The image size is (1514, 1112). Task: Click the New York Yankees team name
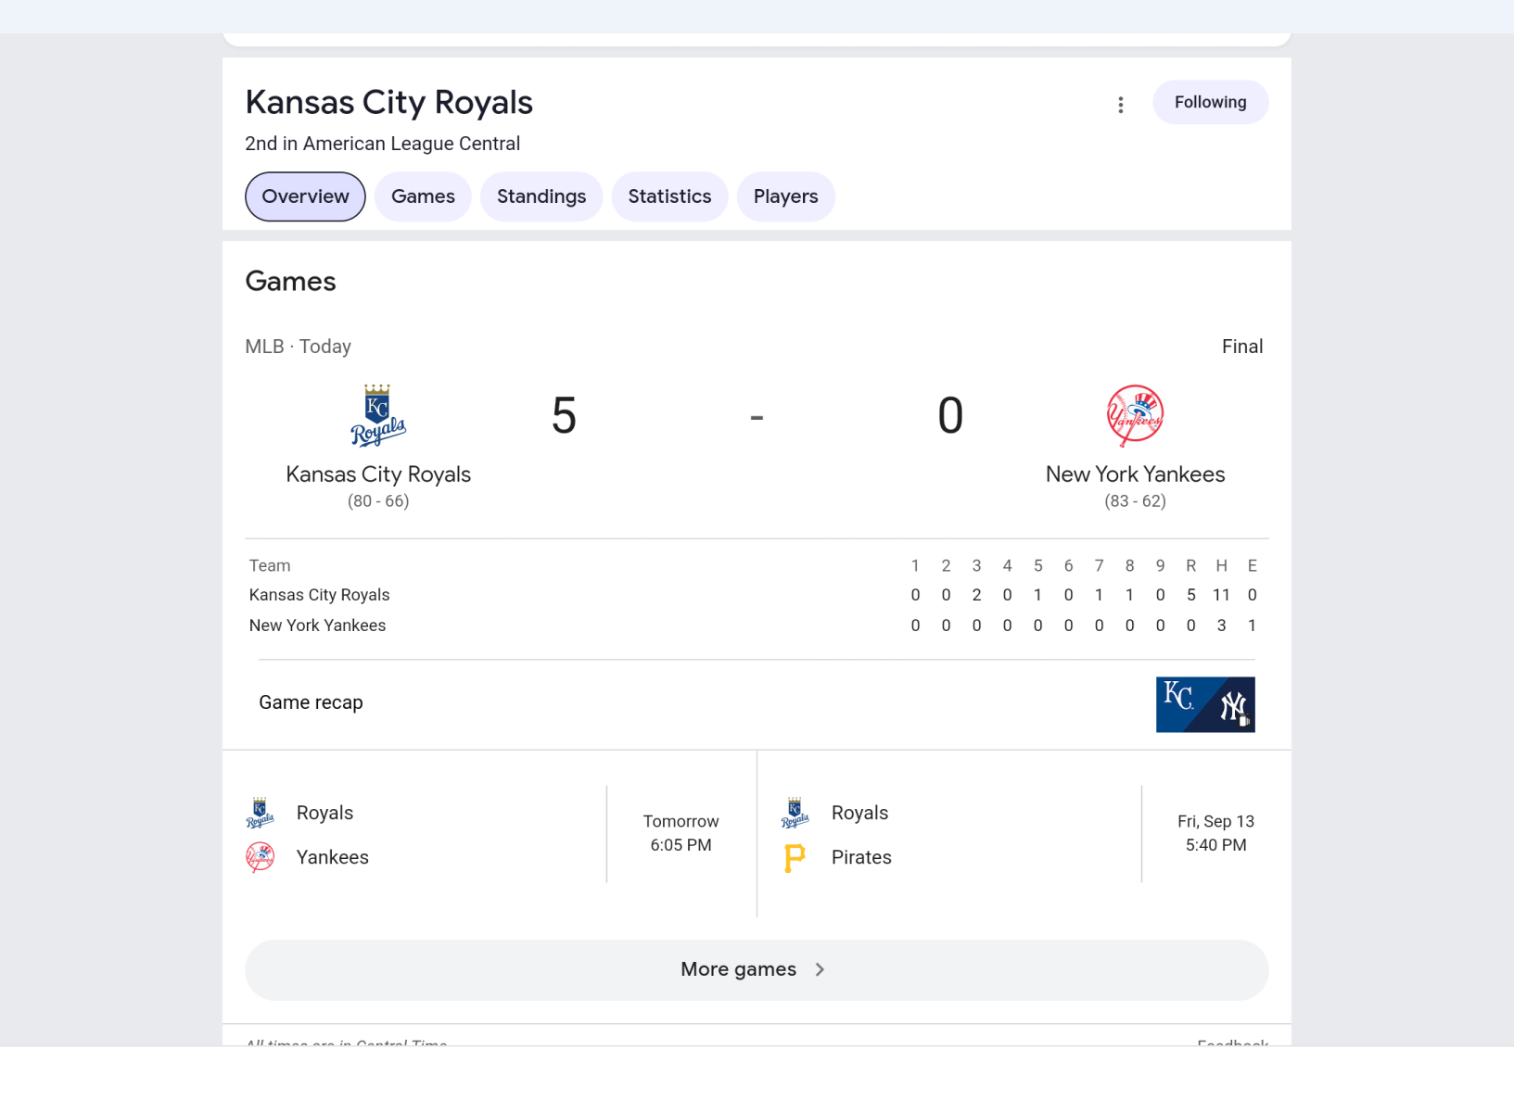[1135, 474]
